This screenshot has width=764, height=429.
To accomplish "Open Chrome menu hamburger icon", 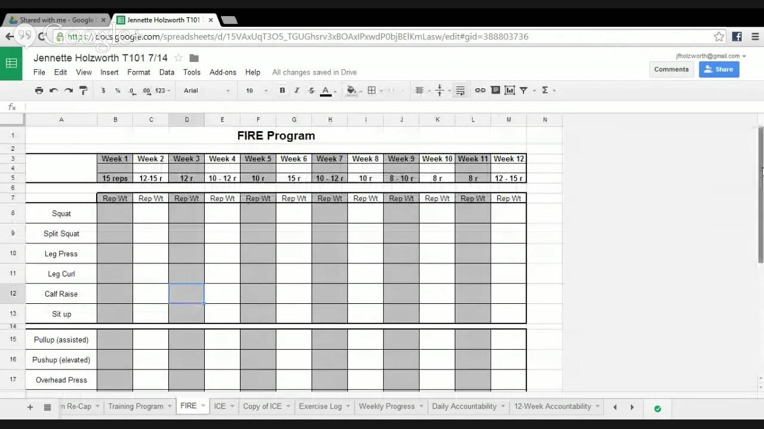I will 754,36.
